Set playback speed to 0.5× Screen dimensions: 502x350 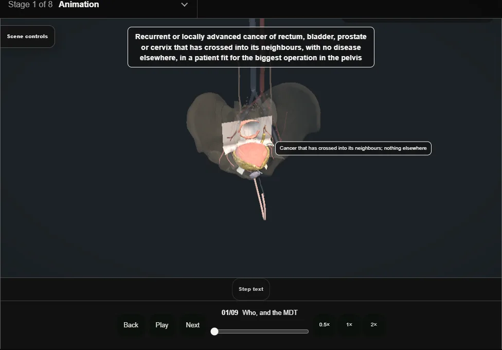325,325
